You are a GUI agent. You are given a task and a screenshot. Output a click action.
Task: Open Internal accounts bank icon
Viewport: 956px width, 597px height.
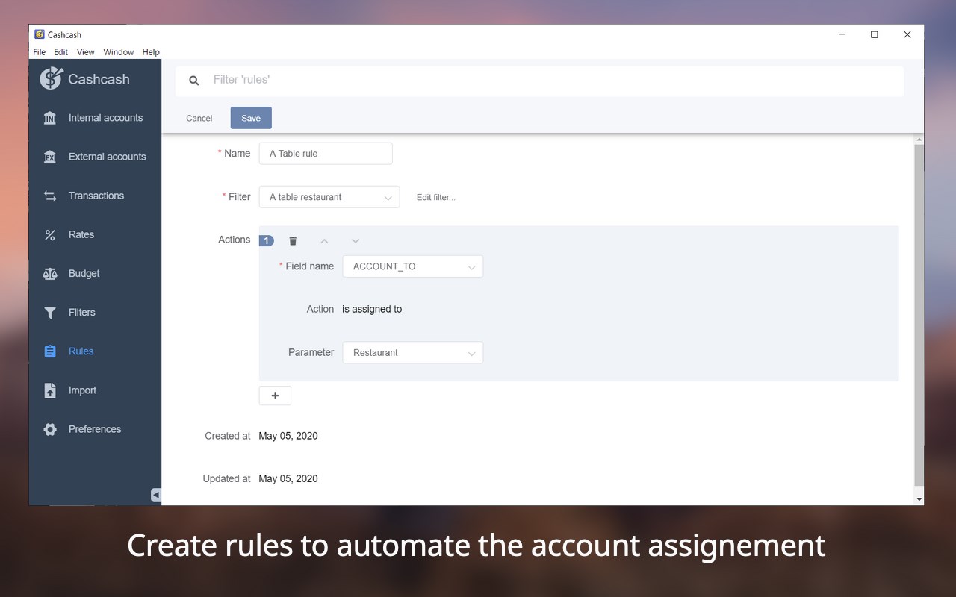(50, 118)
